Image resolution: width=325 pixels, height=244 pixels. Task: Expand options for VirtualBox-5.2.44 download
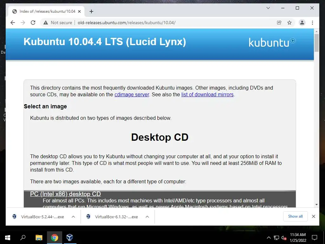pyautogui.click(x=73, y=217)
